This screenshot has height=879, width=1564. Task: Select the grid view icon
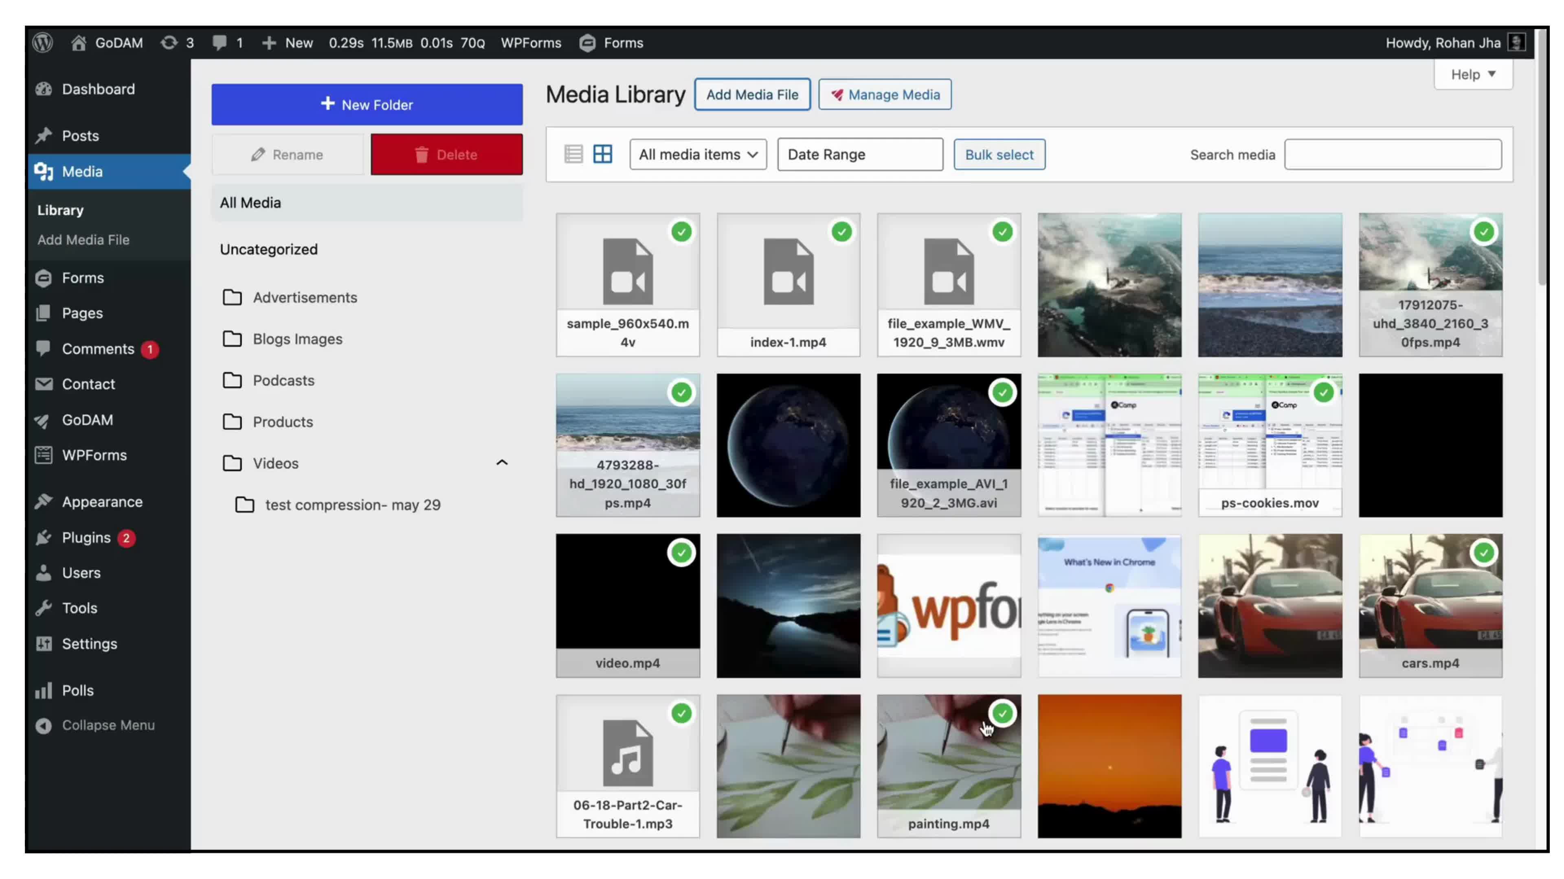point(602,154)
